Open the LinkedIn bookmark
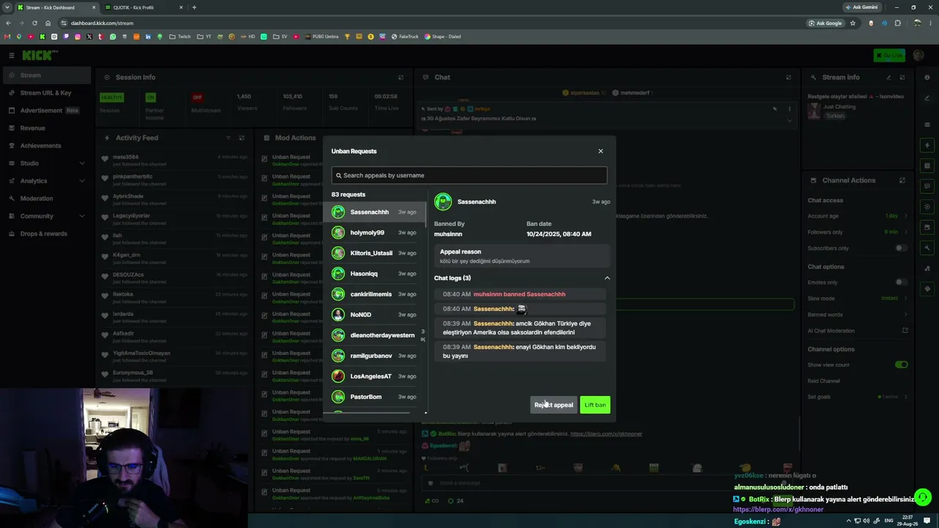 point(148,37)
